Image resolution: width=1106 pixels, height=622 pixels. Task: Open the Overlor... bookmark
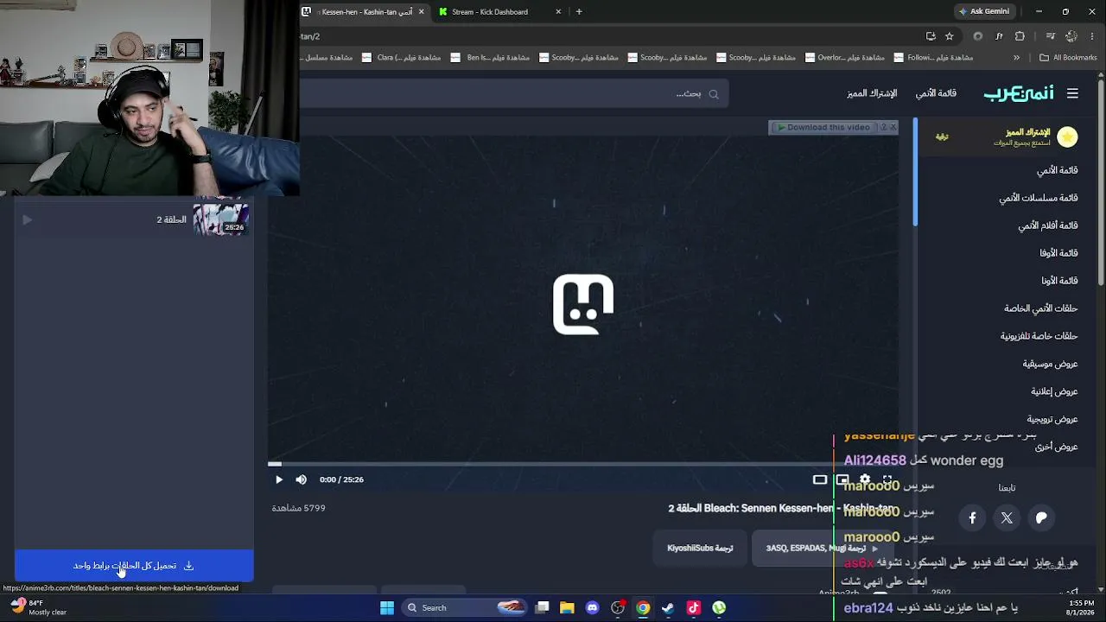845,58
